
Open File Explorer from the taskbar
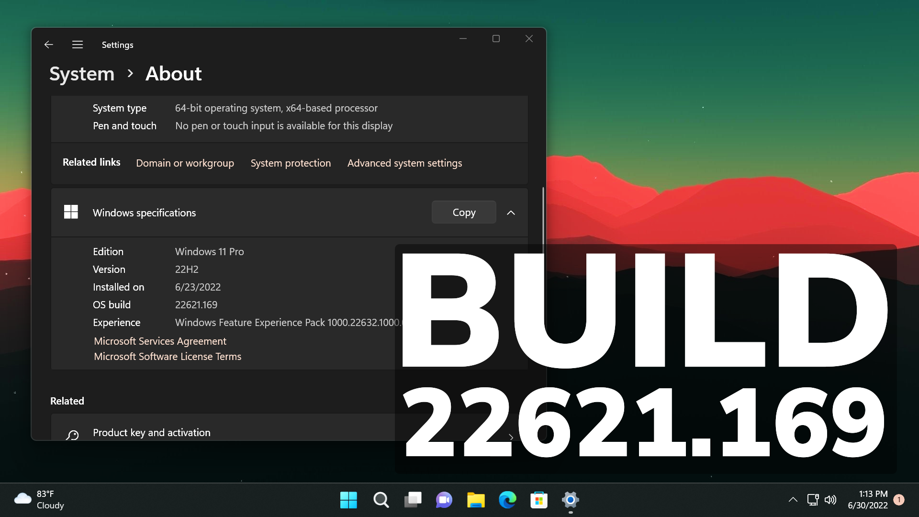476,500
